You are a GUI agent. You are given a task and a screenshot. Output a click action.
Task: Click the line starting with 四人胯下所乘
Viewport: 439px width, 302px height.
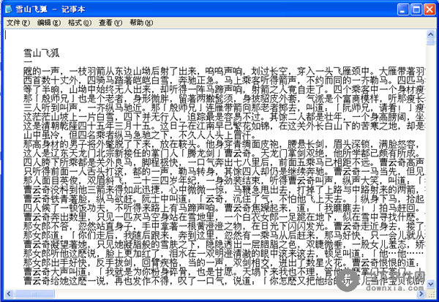[224, 162]
